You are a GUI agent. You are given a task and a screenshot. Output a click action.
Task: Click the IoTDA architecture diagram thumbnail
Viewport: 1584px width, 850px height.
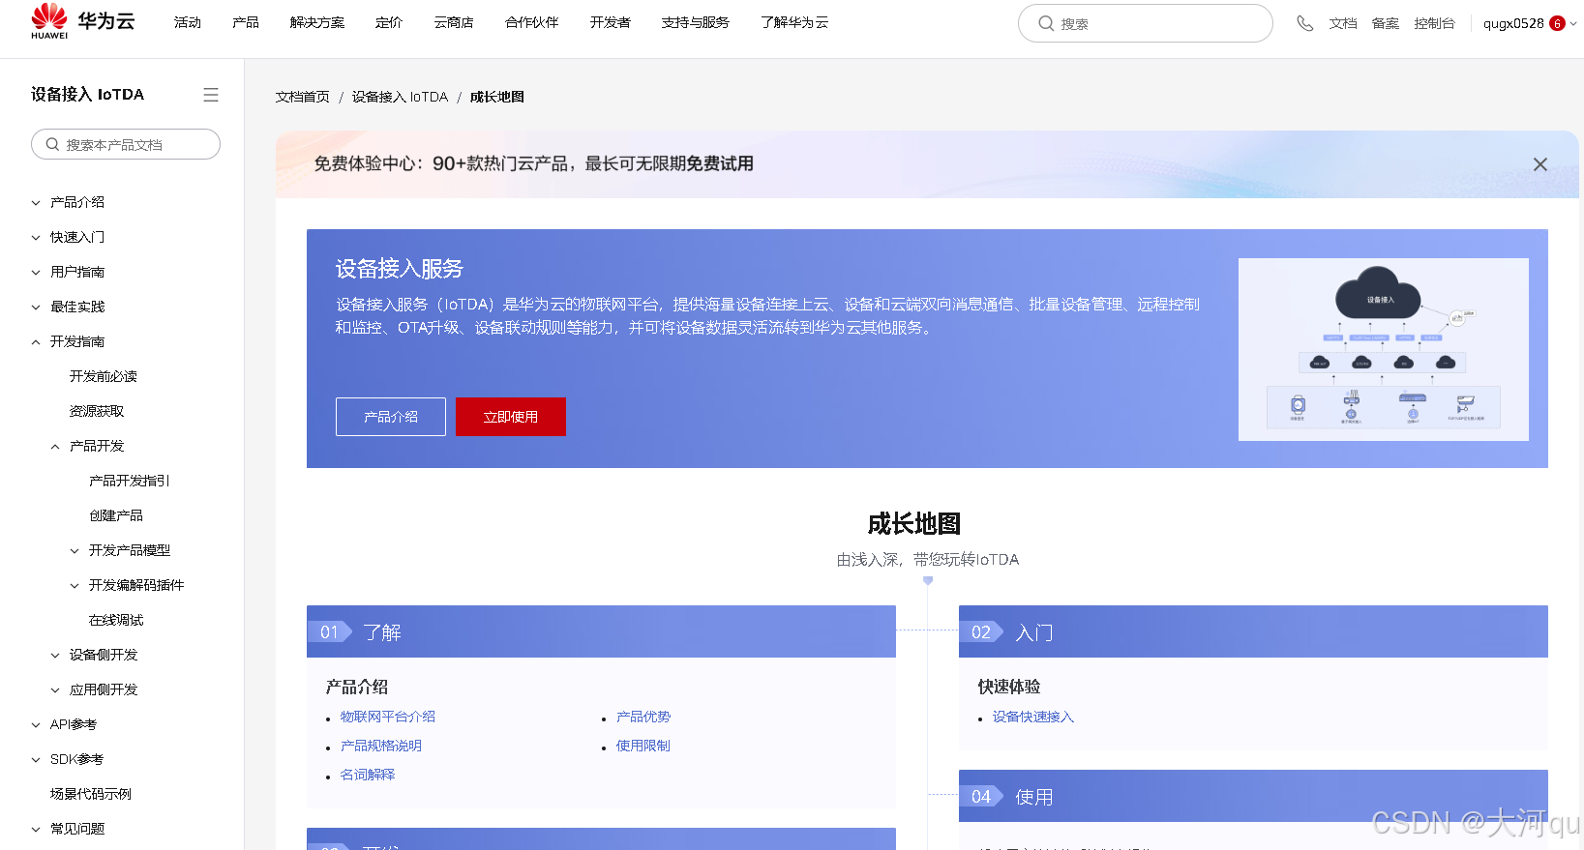pos(1384,349)
